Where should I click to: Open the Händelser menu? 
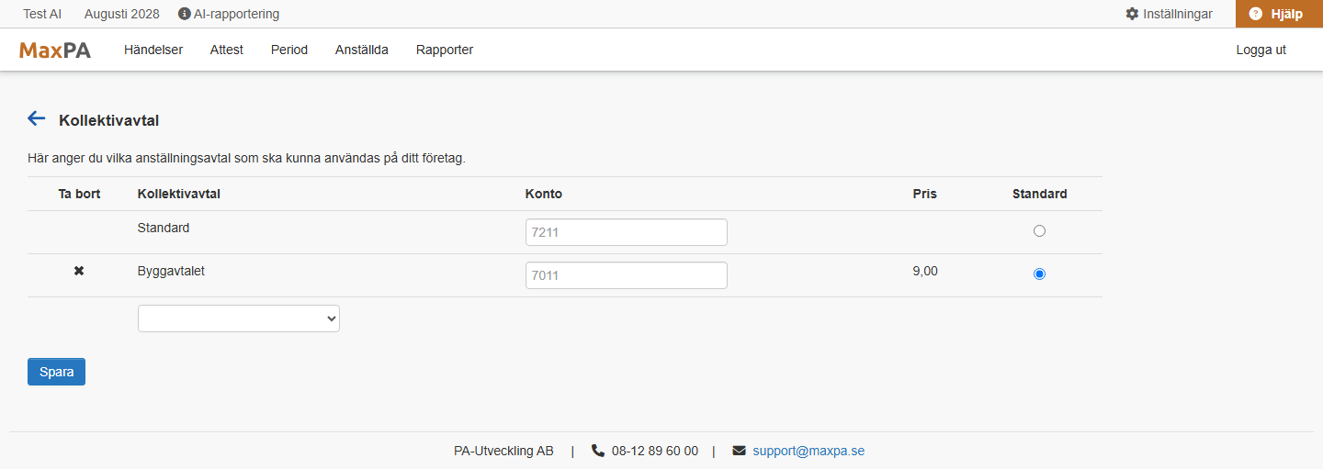point(153,50)
